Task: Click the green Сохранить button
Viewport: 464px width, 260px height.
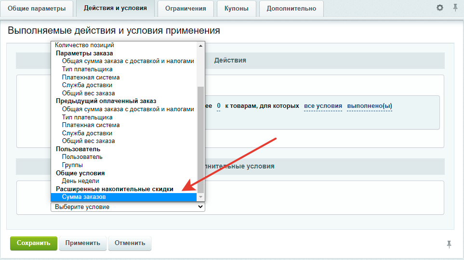Action: pos(33,243)
